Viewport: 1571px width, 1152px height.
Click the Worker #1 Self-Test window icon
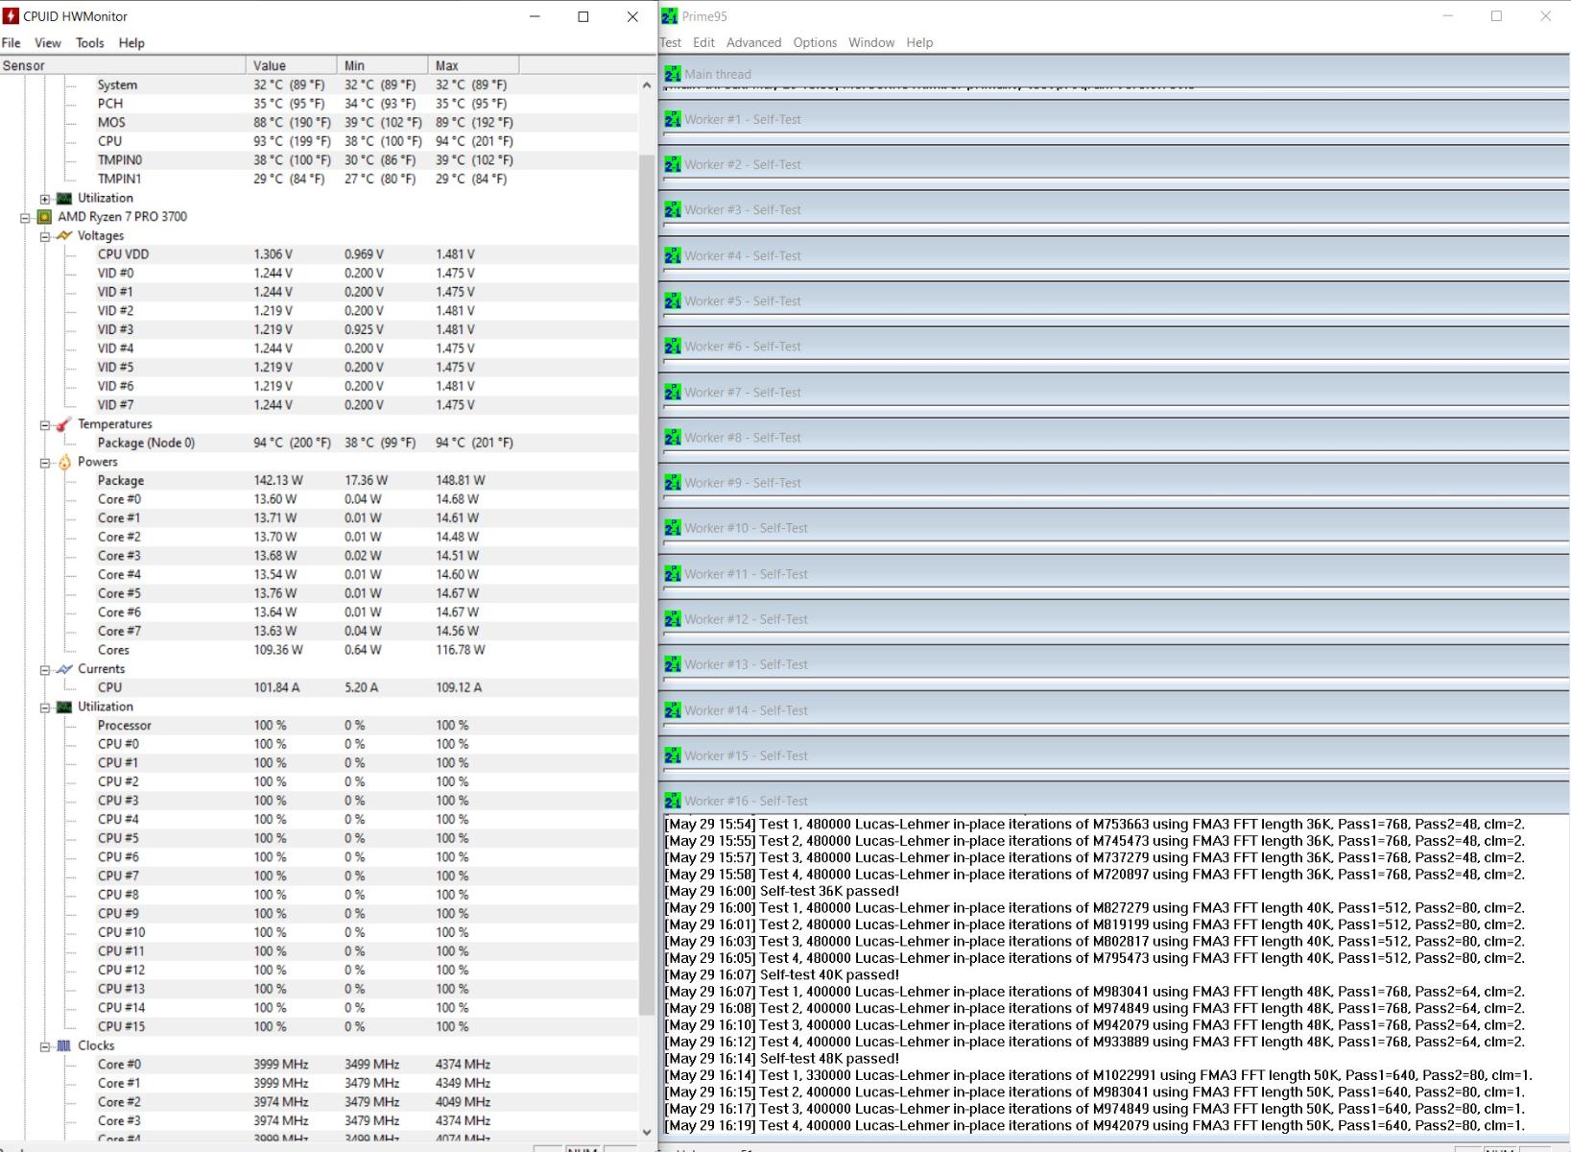point(673,119)
